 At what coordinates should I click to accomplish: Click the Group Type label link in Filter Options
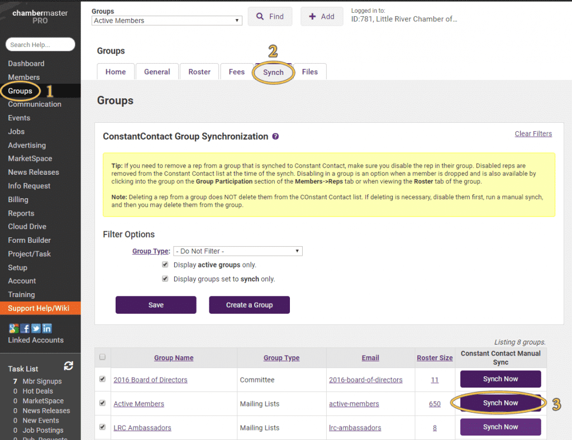pyautogui.click(x=151, y=251)
